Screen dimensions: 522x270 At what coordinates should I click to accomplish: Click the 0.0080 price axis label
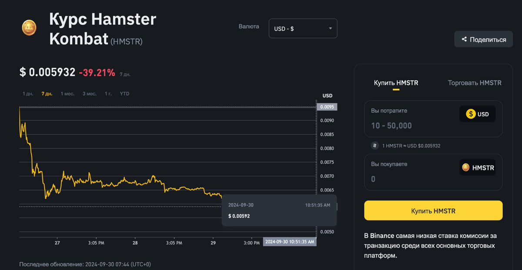[x=327, y=148]
